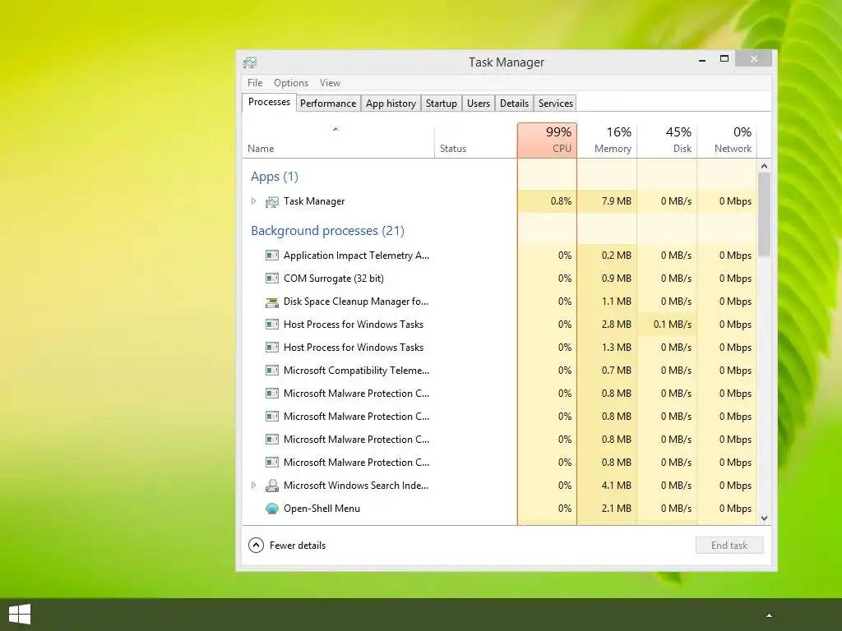The height and width of the screenshot is (631, 842).
Task: Click the process list scrollbar thumb
Action: click(764, 214)
